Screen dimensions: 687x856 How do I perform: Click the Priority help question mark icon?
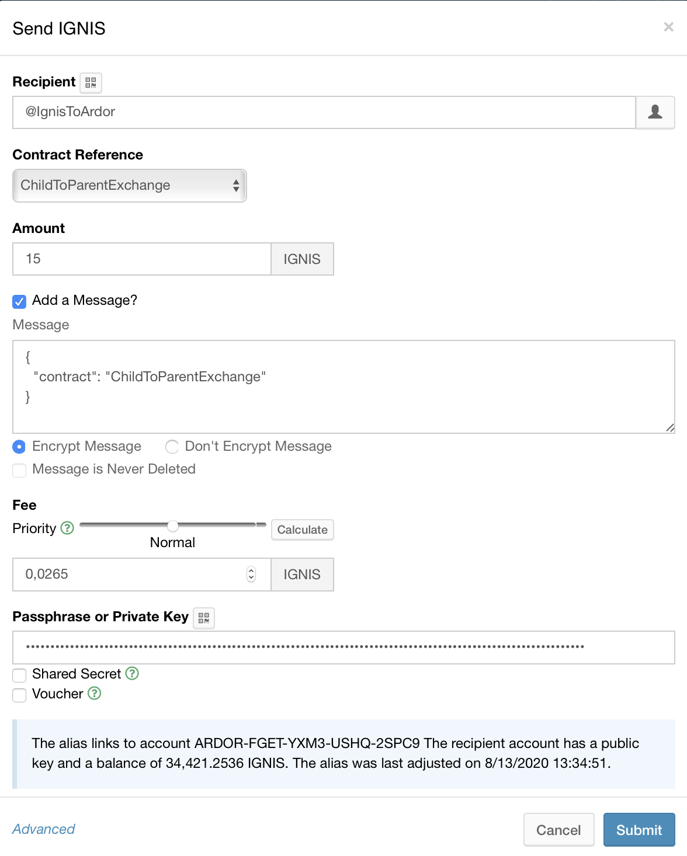(x=68, y=528)
